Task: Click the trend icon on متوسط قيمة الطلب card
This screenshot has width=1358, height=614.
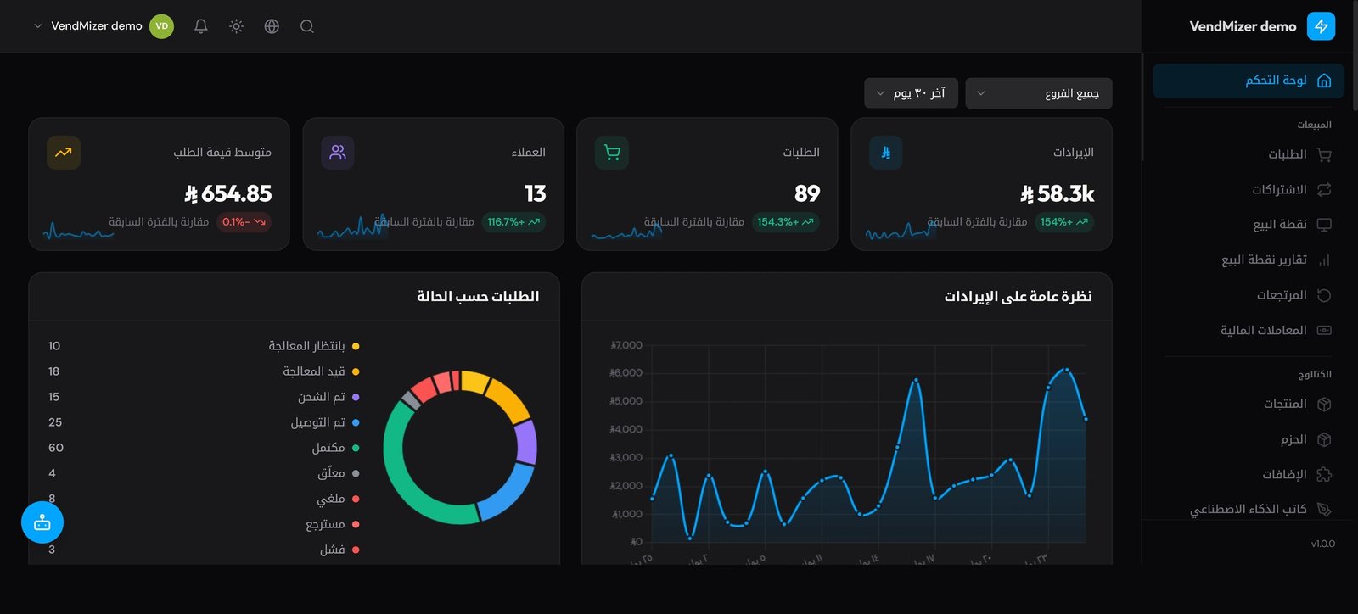Action: click(64, 153)
